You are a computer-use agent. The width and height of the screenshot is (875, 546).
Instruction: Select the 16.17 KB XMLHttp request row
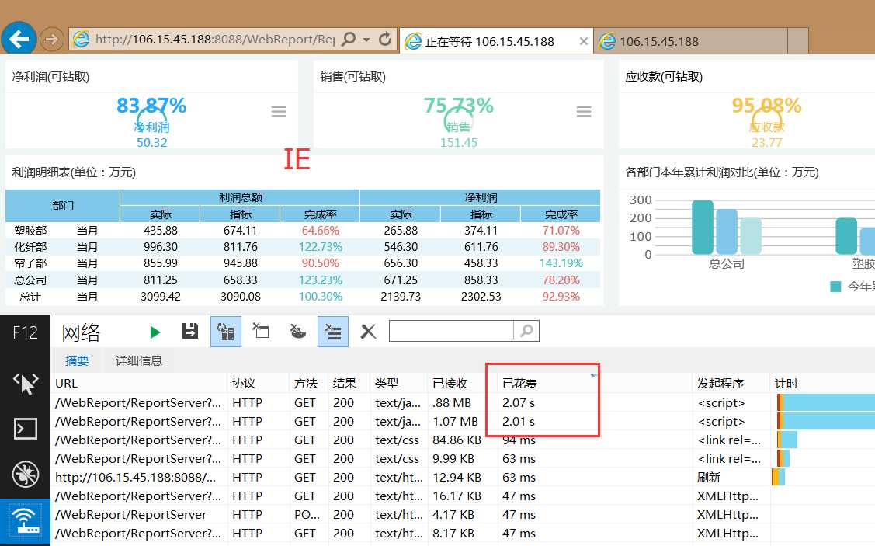click(x=464, y=496)
